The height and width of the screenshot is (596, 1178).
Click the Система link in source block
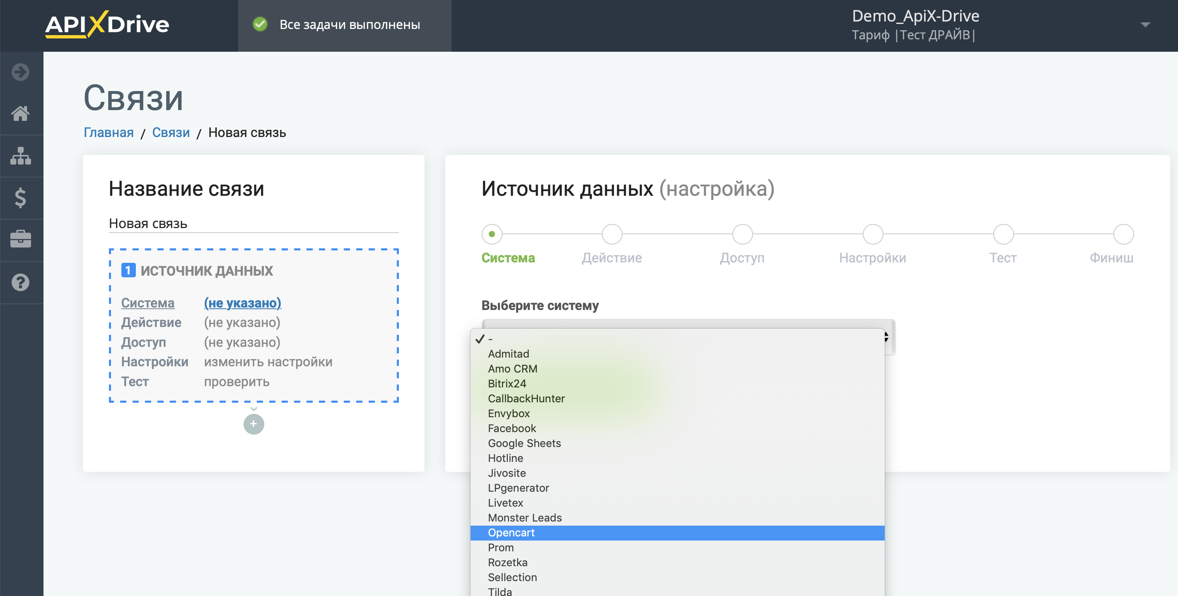pos(148,303)
